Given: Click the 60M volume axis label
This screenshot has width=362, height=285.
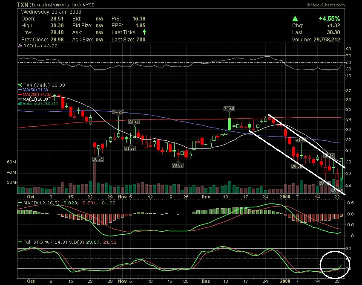Looking at the screenshot, I should click(11, 162).
